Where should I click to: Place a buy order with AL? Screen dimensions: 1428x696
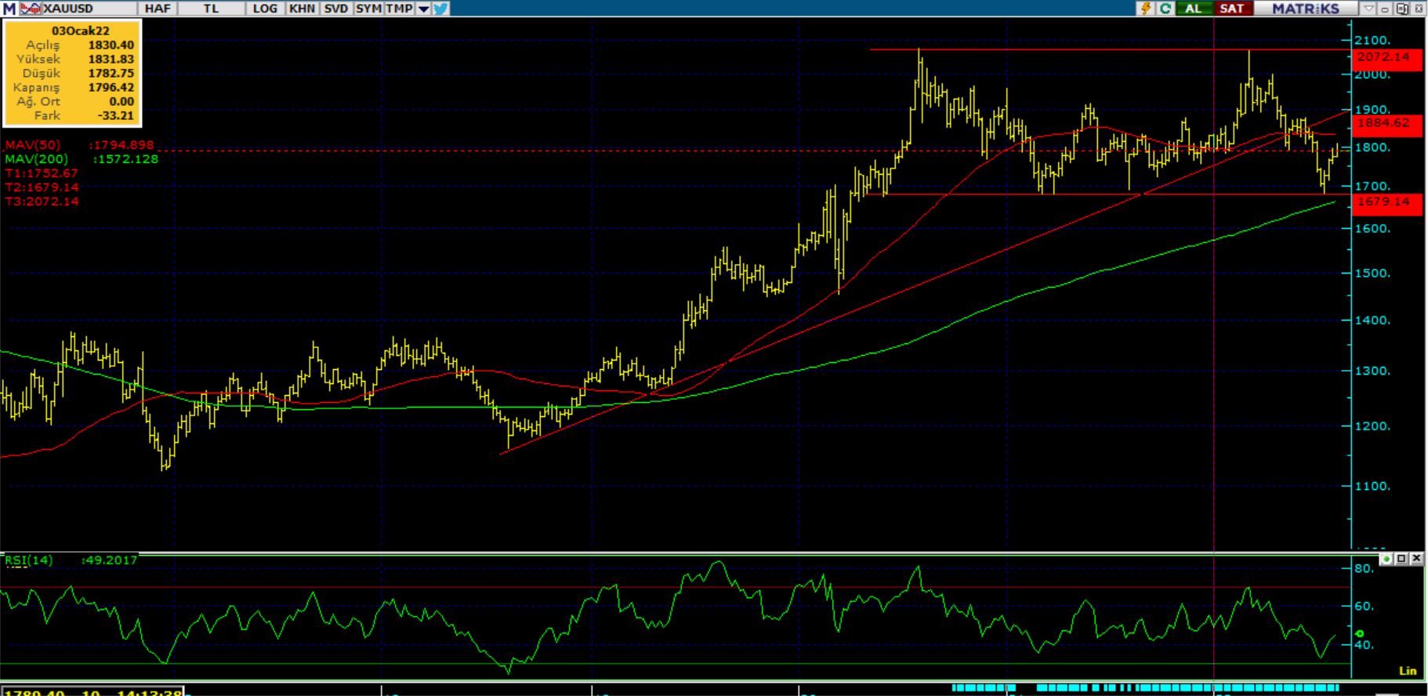point(1193,8)
